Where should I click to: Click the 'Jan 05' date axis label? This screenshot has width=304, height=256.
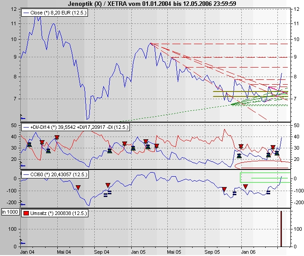pos(138,252)
